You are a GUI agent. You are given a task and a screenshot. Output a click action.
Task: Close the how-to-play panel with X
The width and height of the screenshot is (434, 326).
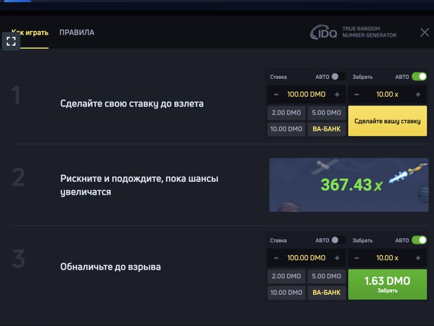pyautogui.click(x=424, y=33)
